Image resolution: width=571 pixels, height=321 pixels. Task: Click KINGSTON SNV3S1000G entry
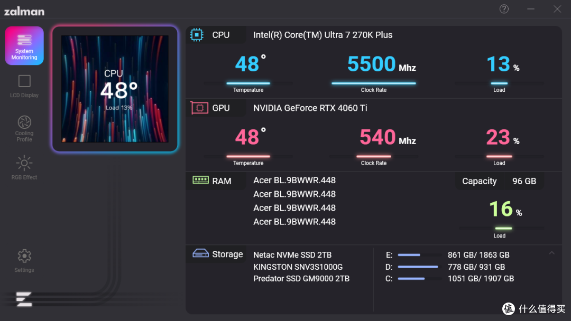click(x=298, y=267)
